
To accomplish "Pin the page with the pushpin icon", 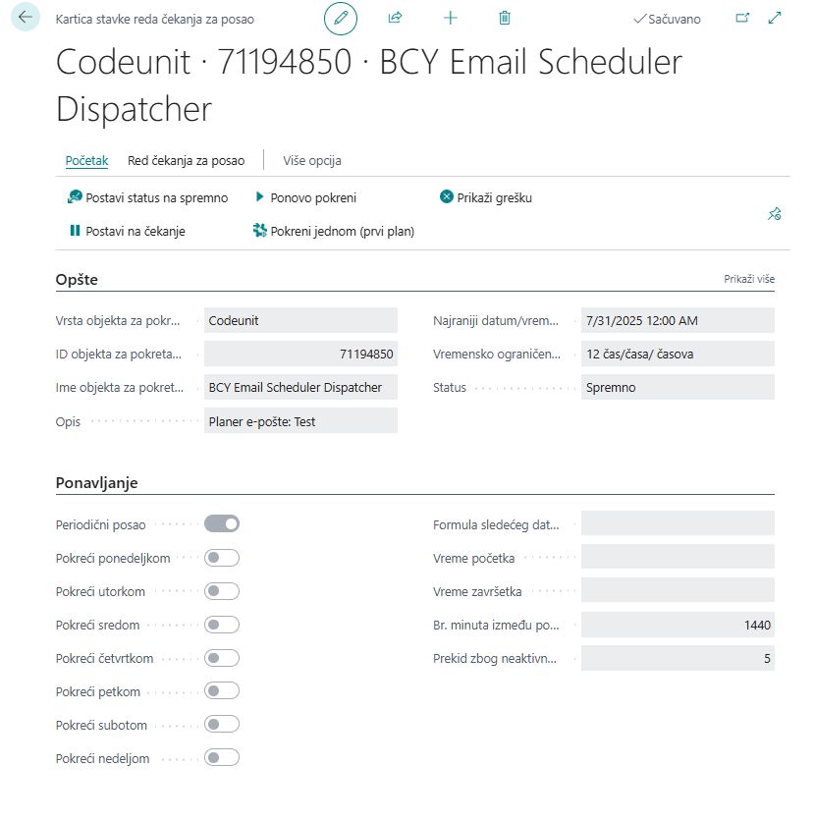I will coord(774,213).
